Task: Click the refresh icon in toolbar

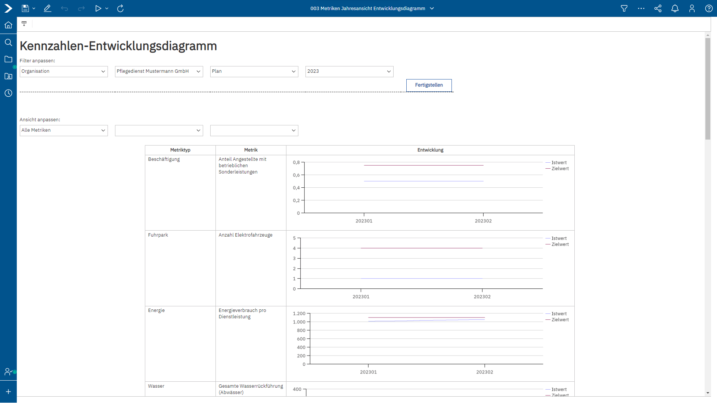Action: 120,8
